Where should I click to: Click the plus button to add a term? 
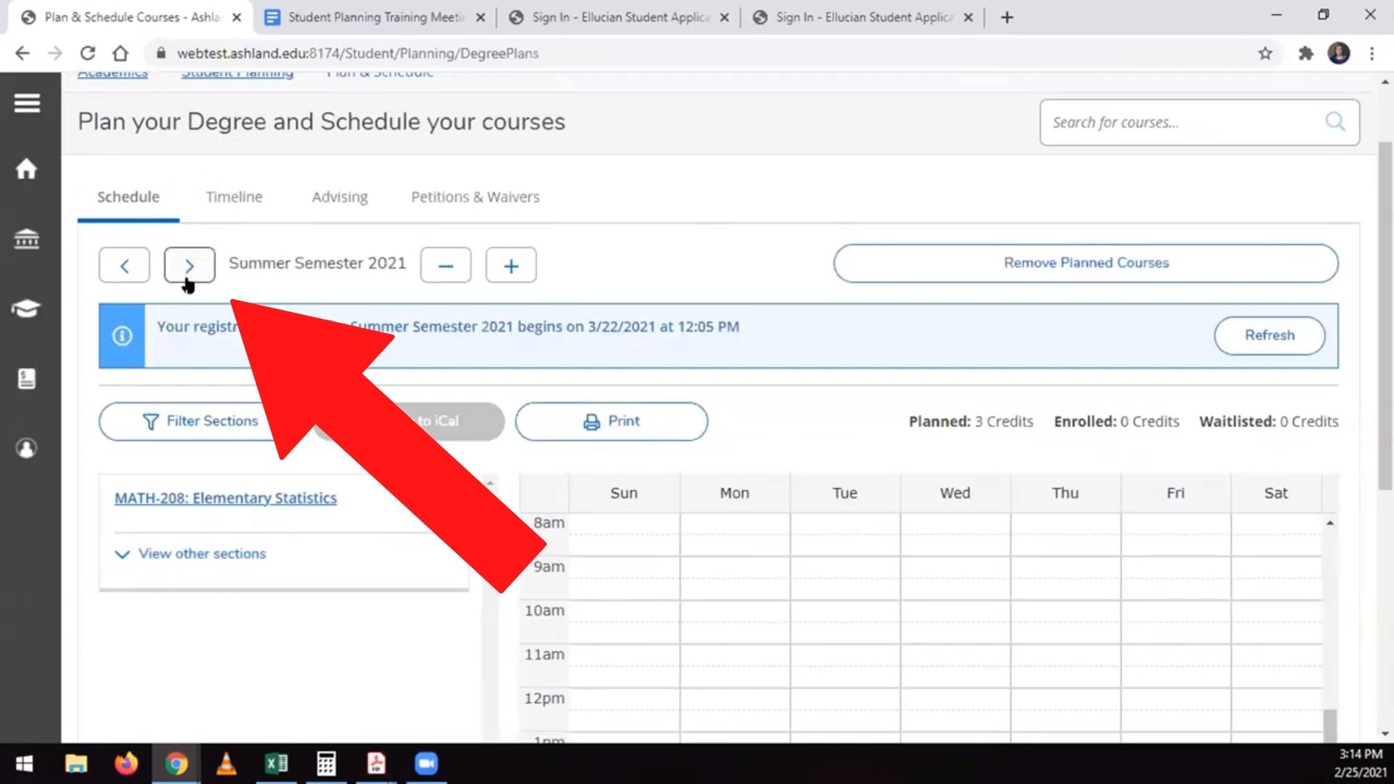pyautogui.click(x=510, y=266)
